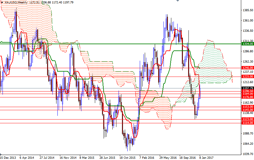This screenshot has height=160, width=254.
Task: Select the red 1123.00 price label
Action: 248,119
